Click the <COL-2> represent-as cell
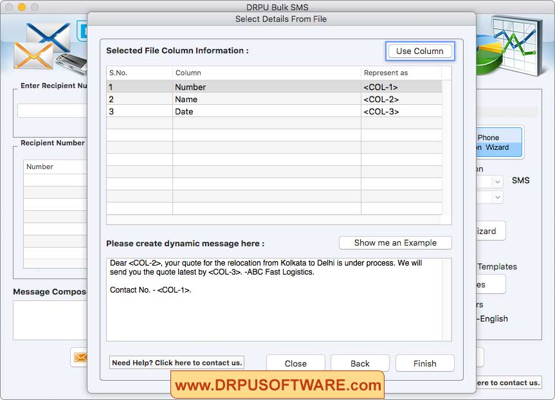The height and width of the screenshot is (400, 555). [401, 99]
